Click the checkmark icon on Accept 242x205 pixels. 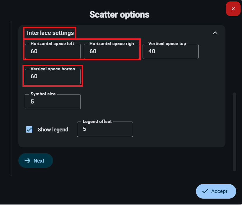tap(205, 191)
